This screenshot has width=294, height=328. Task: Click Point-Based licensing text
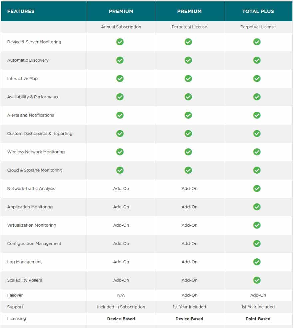(258, 319)
